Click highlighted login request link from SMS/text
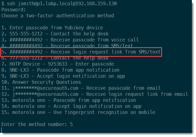Viewport: 196px width, 137px height. [81, 52]
